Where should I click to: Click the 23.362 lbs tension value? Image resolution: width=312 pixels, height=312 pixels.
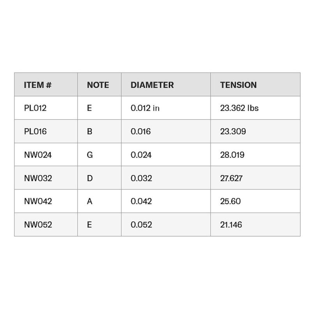pos(239,108)
